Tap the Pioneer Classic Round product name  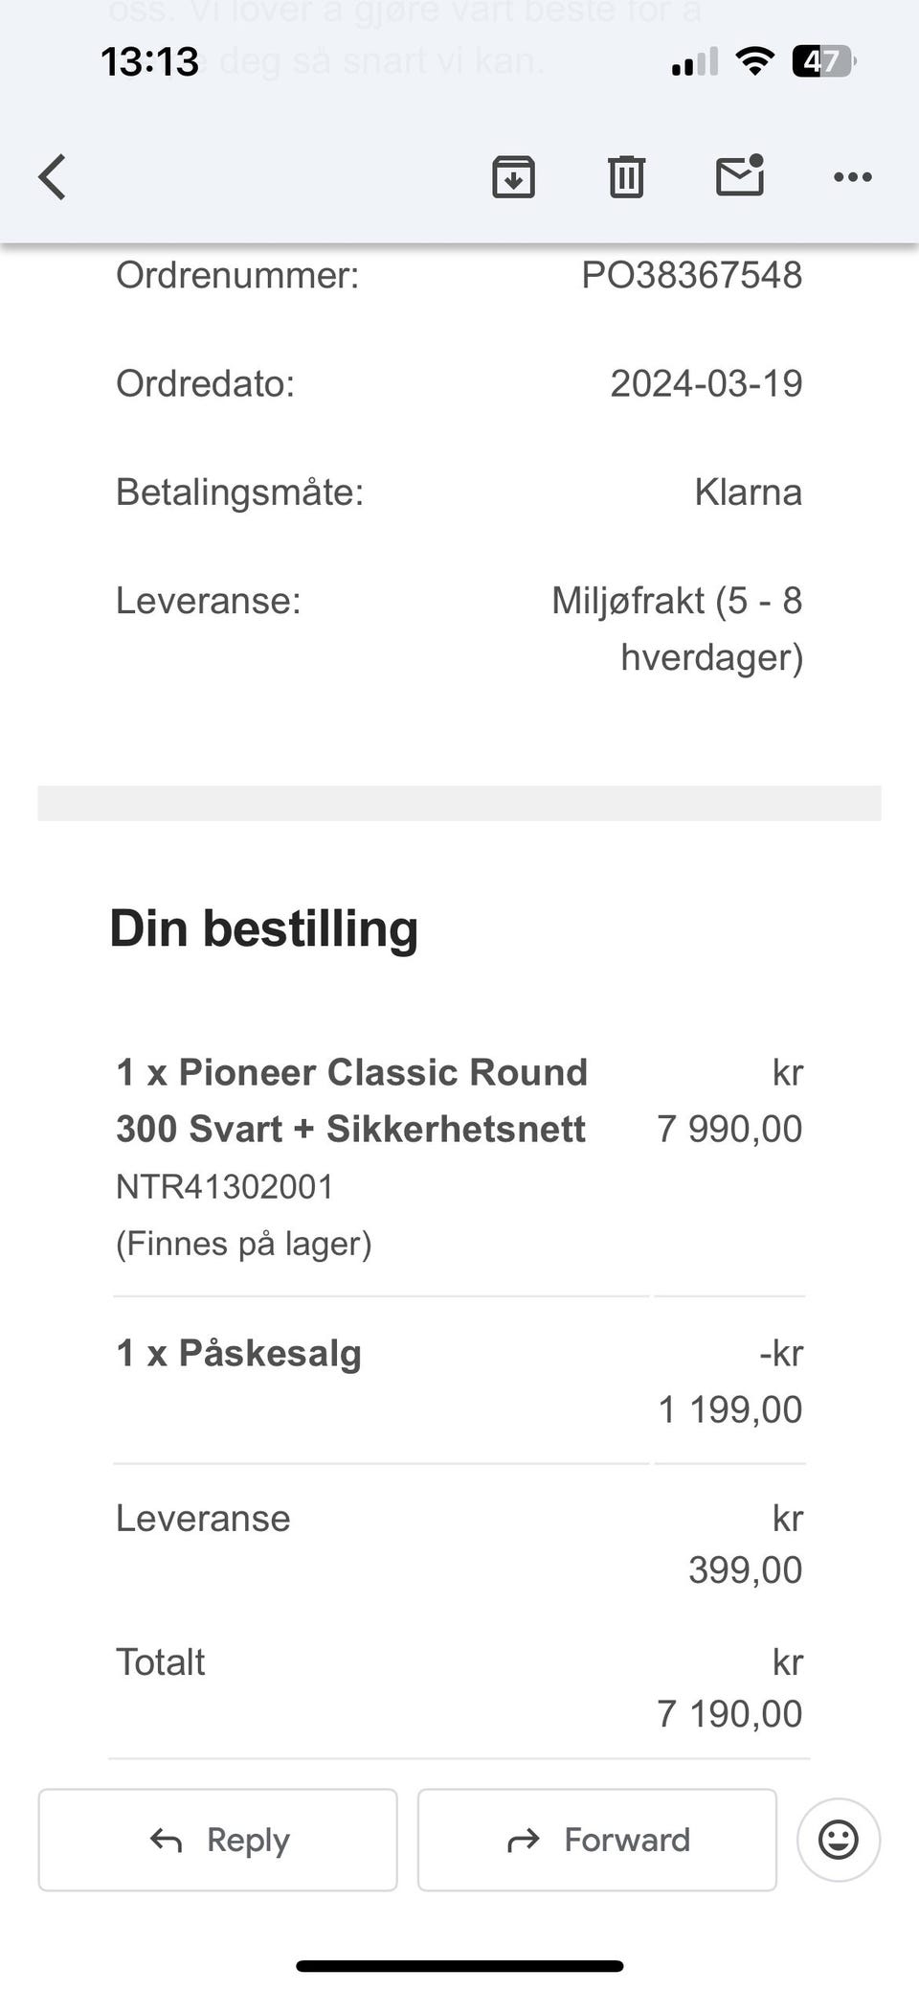351,1100
